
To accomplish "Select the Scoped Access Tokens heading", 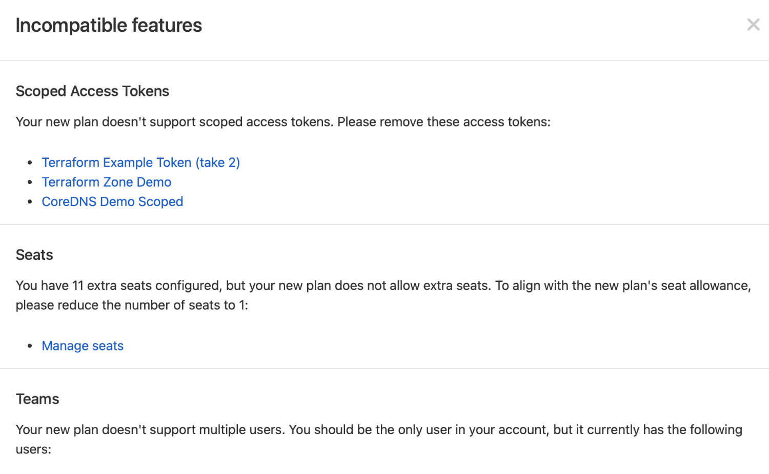I will pyautogui.click(x=92, y=91).
